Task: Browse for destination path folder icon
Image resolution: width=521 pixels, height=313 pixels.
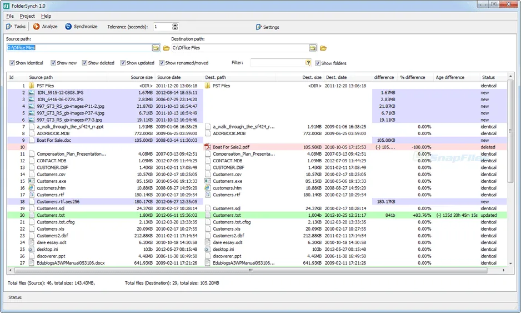Action: pyautogui.click(x=313, y=48)
